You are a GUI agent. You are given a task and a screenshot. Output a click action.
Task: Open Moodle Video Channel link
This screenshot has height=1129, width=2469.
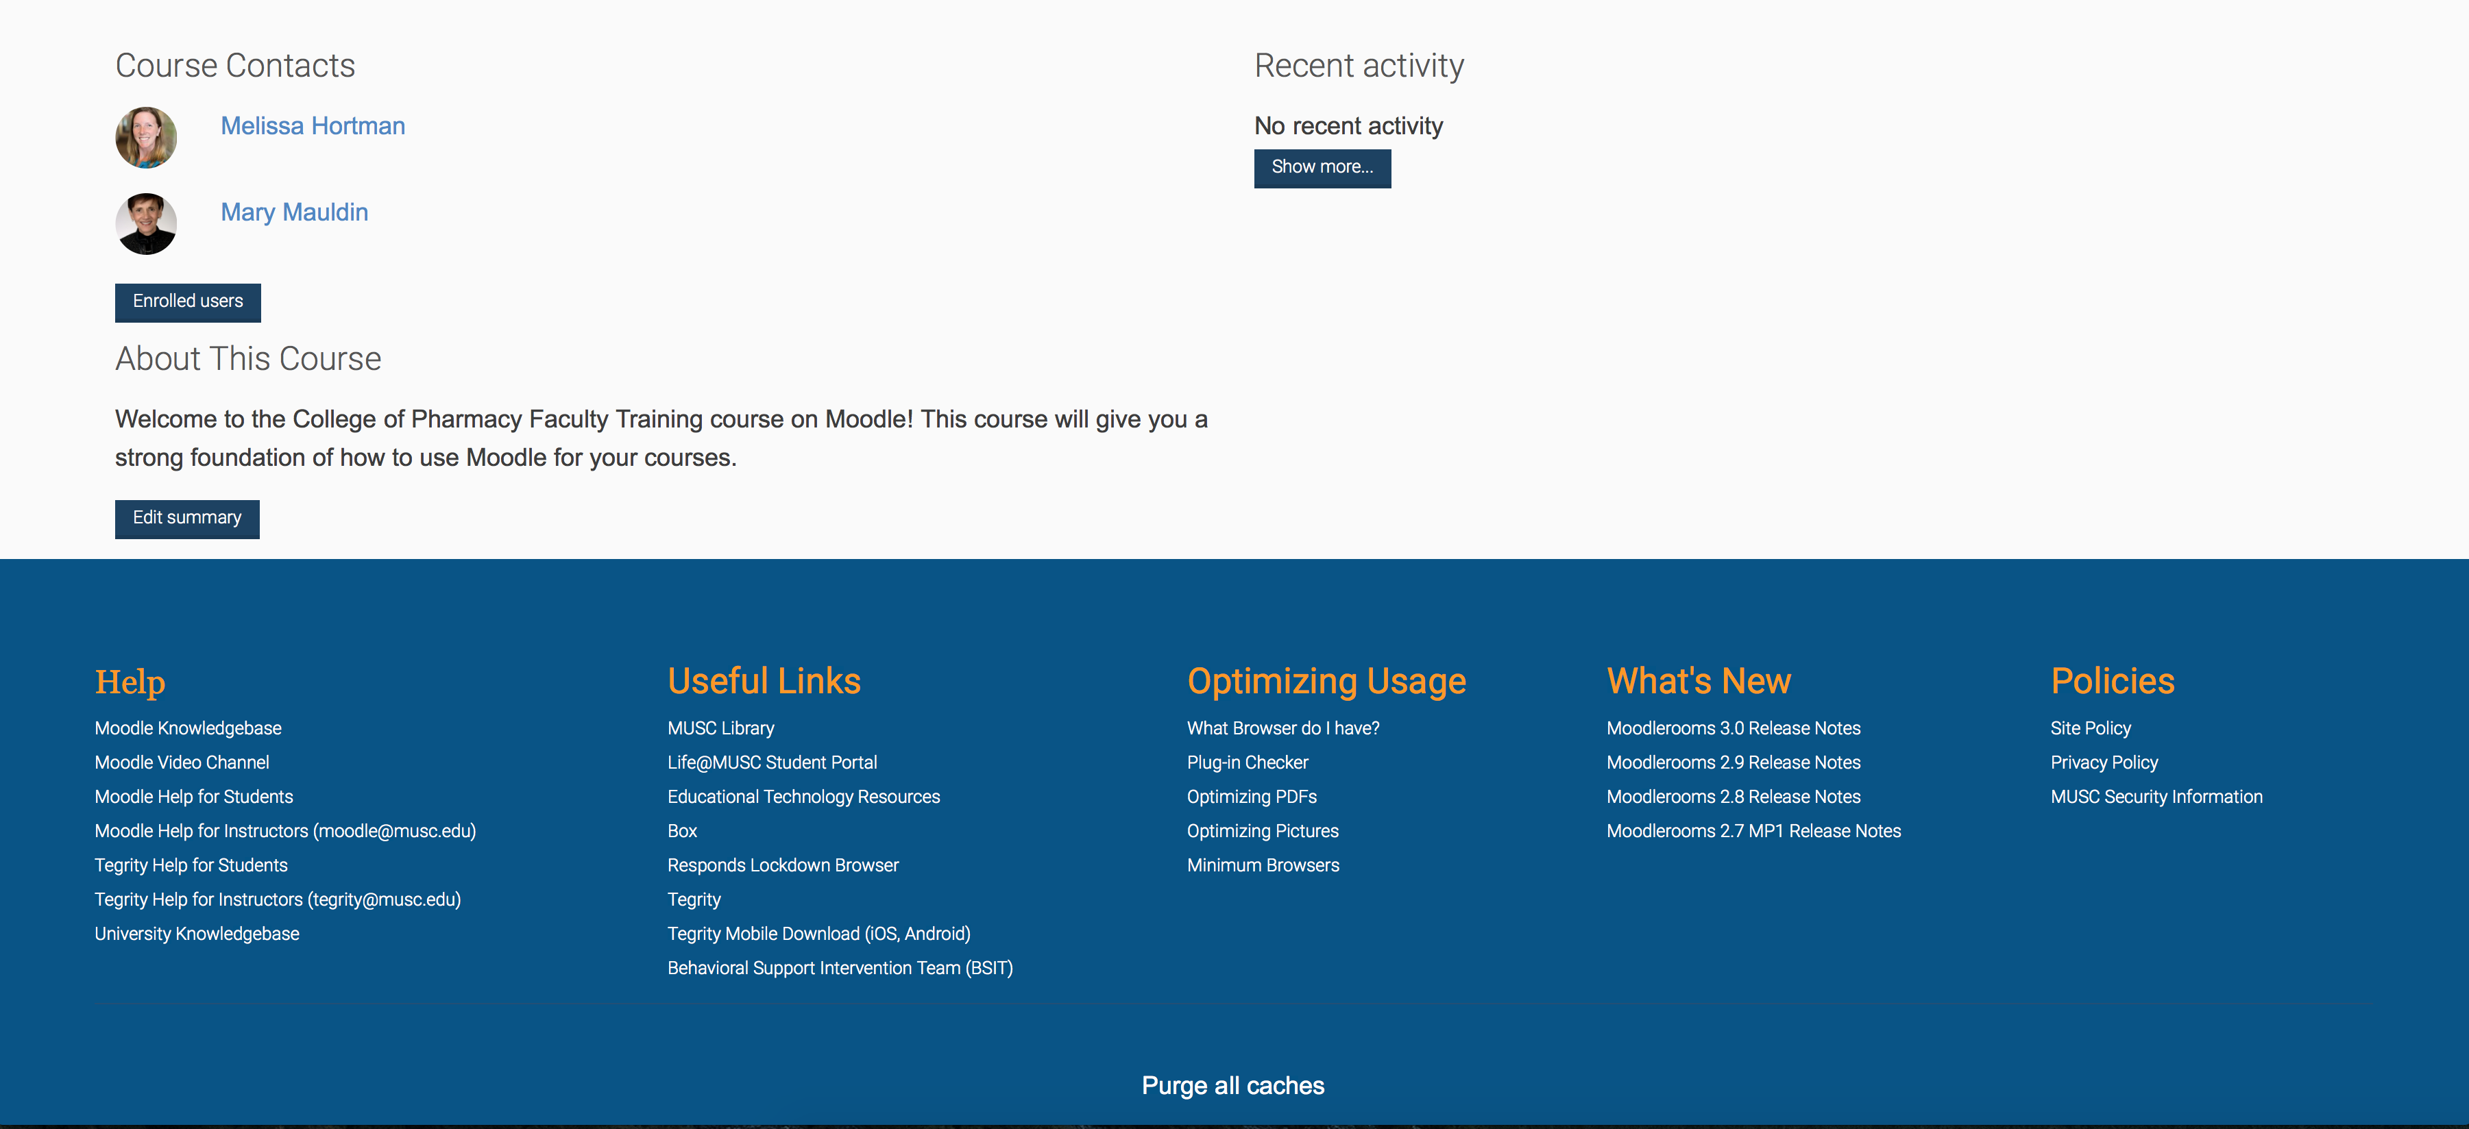[181, 762]
